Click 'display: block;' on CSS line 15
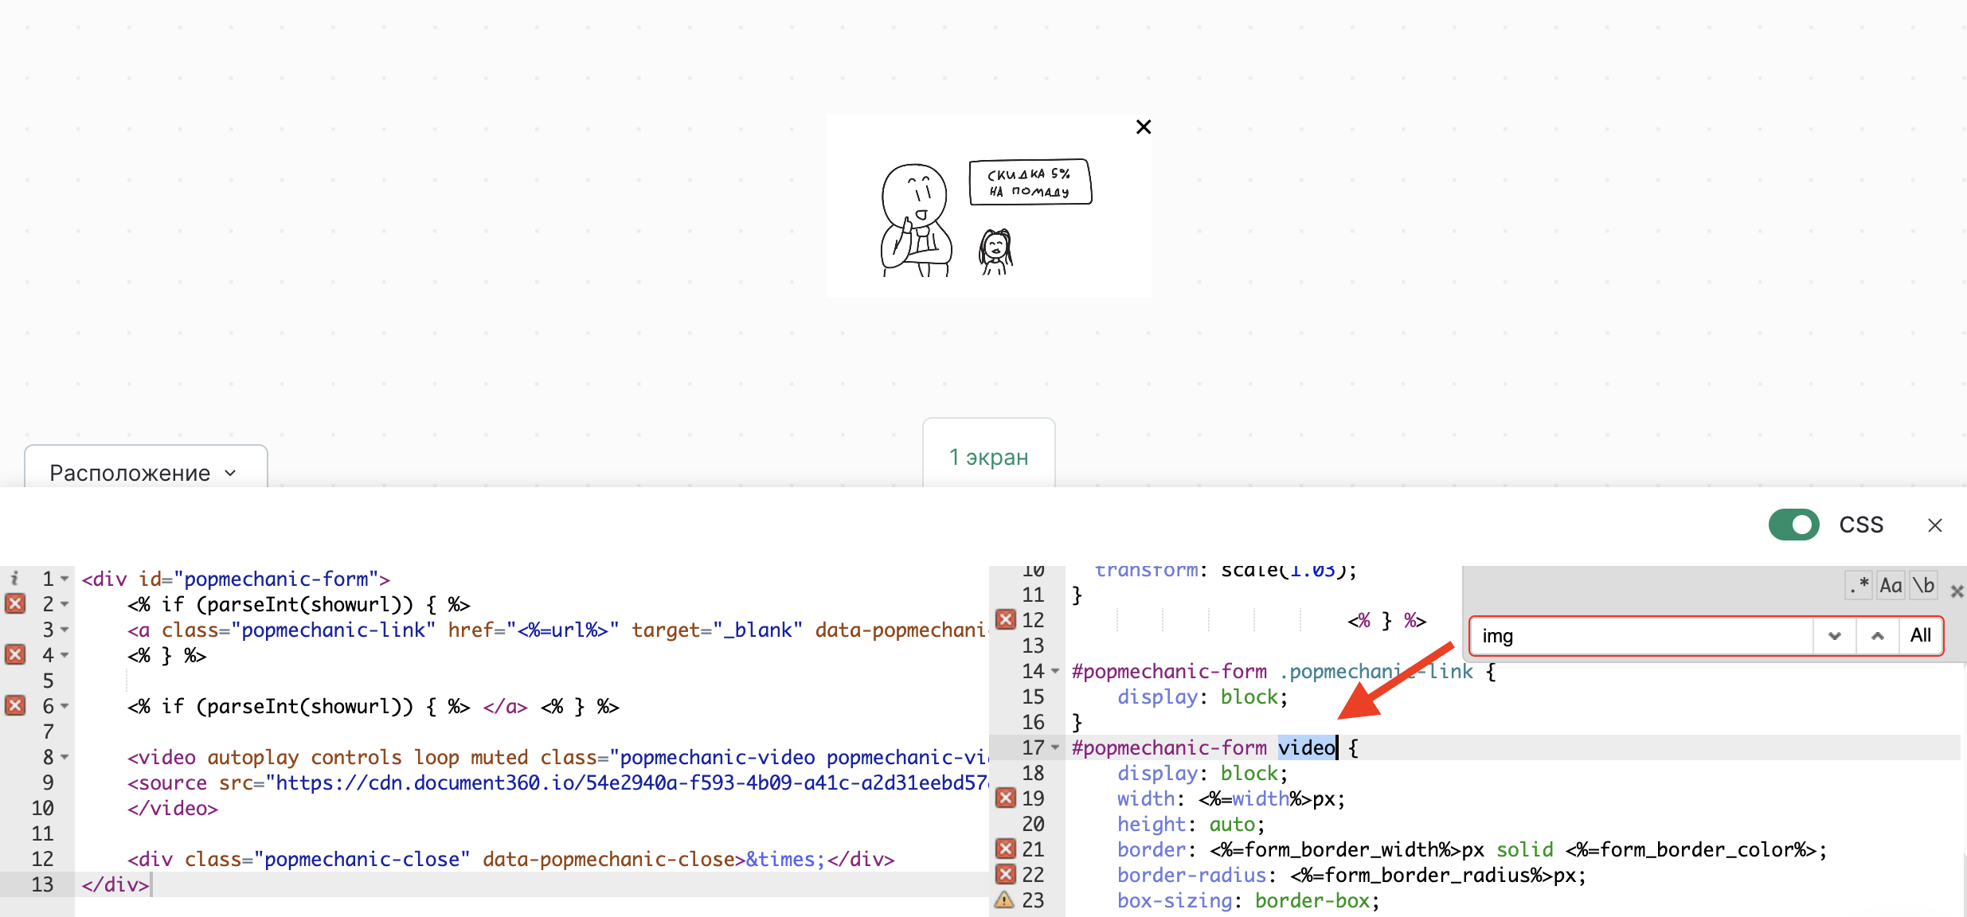 [1202, 697]
